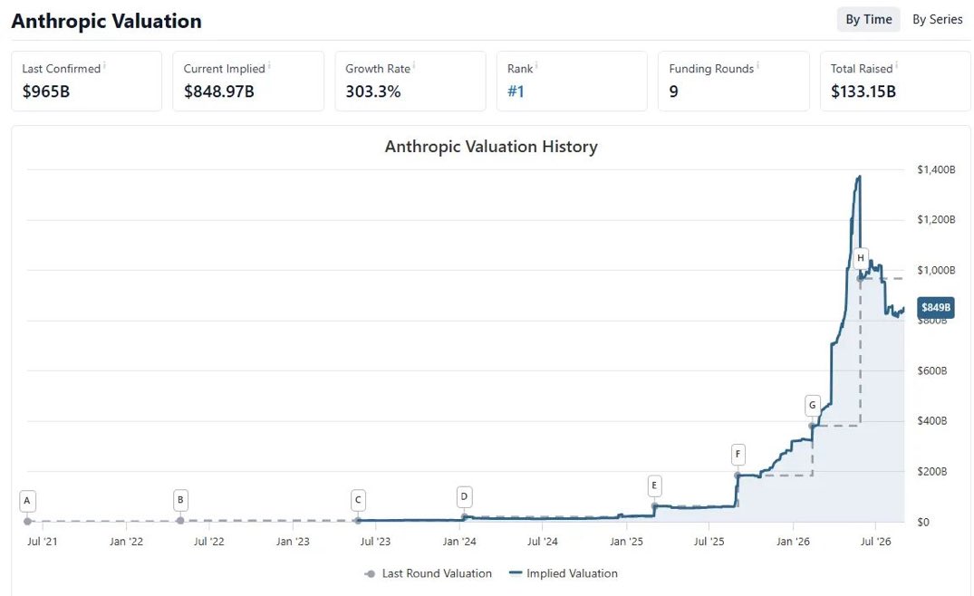Select funding round marker A
974x596 pixels.
coord(26,500)
